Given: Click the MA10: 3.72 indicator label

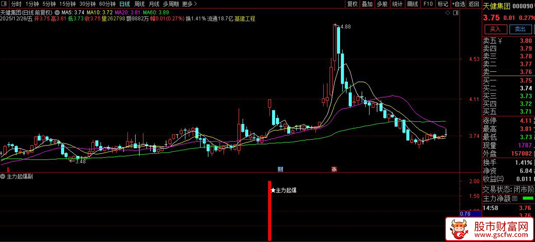Looking at the screenshot, I should click(100, 12).
